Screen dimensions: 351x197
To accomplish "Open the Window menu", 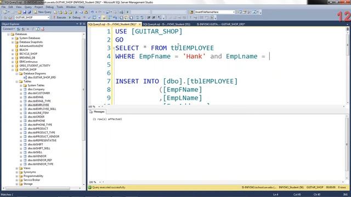I will point(71,7).
